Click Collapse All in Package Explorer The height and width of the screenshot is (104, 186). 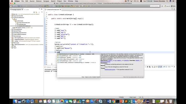tap(34, 12)
